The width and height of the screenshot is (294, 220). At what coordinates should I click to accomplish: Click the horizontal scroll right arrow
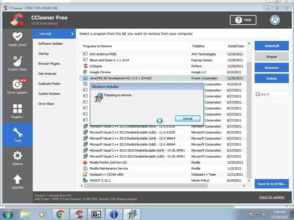tap(244, 186)
